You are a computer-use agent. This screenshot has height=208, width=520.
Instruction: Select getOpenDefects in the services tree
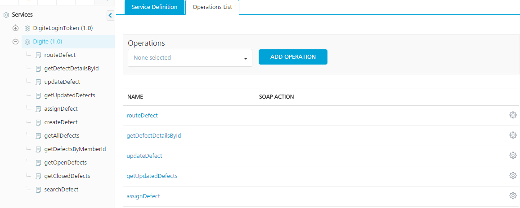point(65,163)
